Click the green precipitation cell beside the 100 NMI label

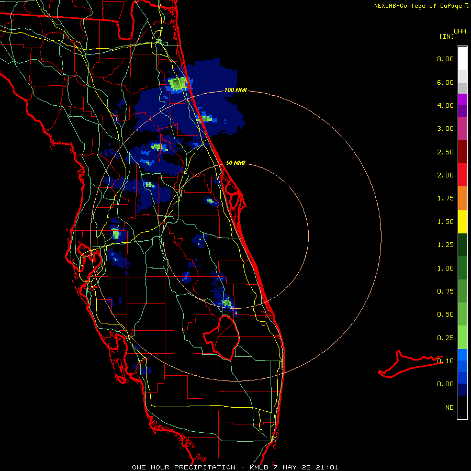coord(178,84)
